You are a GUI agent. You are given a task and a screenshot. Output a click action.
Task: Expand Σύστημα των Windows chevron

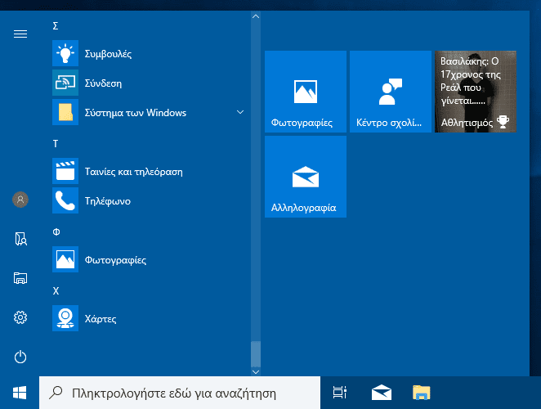click(x=240, y=112)
